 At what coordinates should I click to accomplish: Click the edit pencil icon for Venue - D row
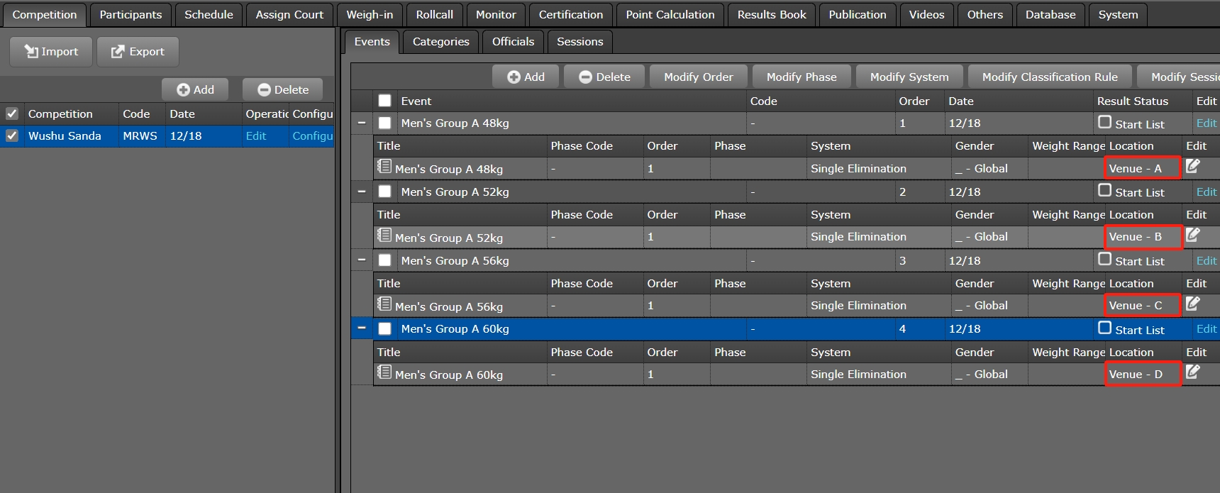[1193, 372]
